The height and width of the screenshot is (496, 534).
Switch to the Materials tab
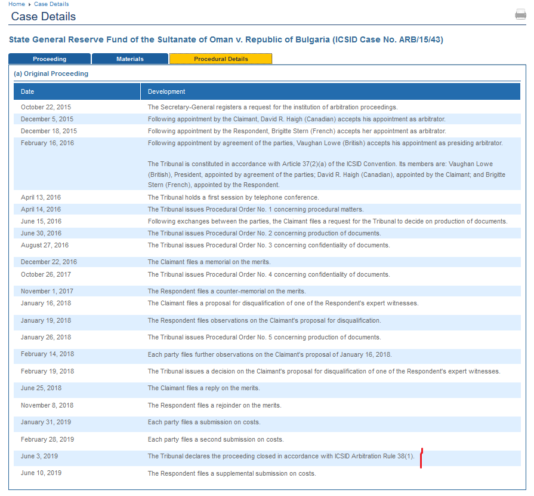[130, 59]
